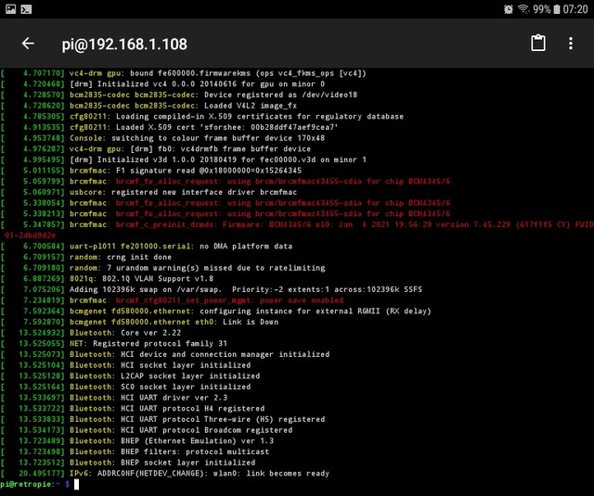Tap timestamp 5.059799 brcmf_fw_alloc_request line
This screenshot has width=594, height=496.
click(x=226, y=181)
